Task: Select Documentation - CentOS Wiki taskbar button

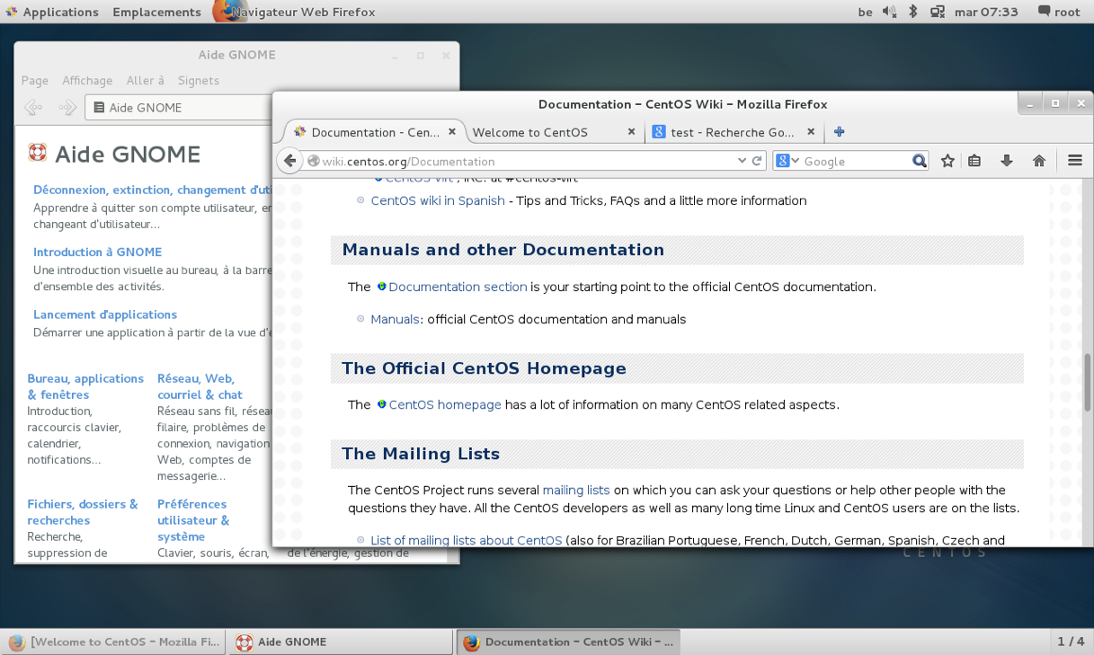Action: click(568, 642)
